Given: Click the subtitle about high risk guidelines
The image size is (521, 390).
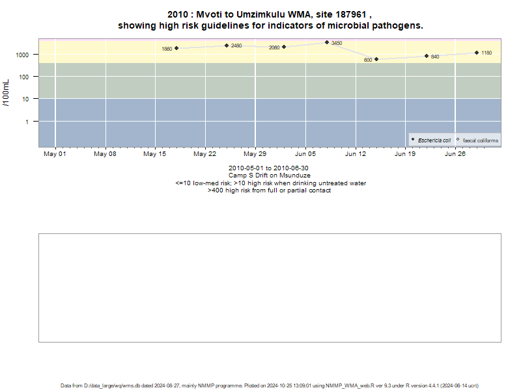Looking at the screenshot, I should 270,25.
